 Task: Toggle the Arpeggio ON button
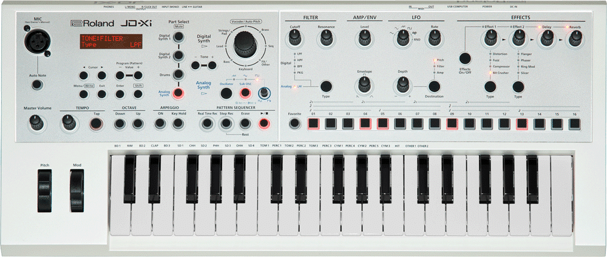(160, 124)
